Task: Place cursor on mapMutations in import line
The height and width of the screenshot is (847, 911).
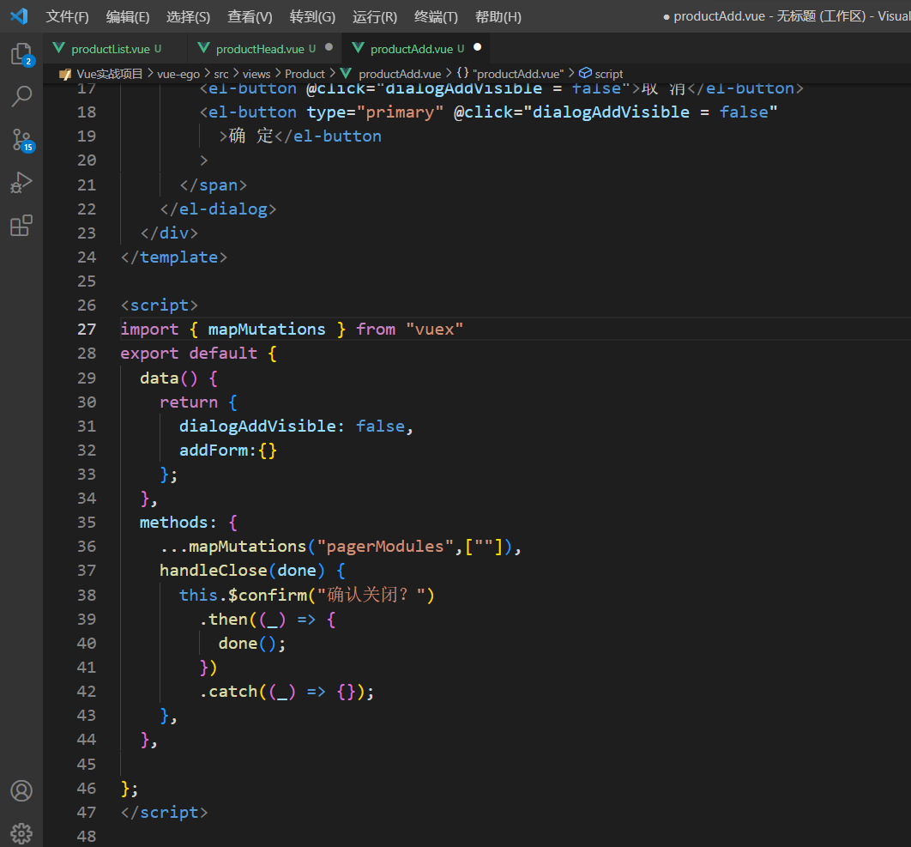Action: coord(267,330)
